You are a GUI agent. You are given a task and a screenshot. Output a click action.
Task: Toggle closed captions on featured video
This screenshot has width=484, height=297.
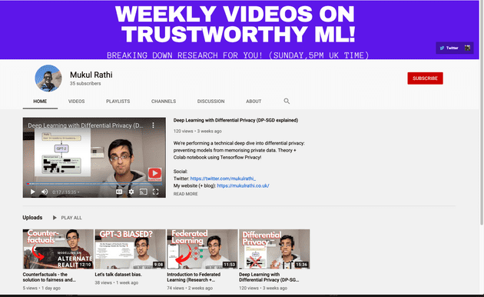(x=119, y=192)
